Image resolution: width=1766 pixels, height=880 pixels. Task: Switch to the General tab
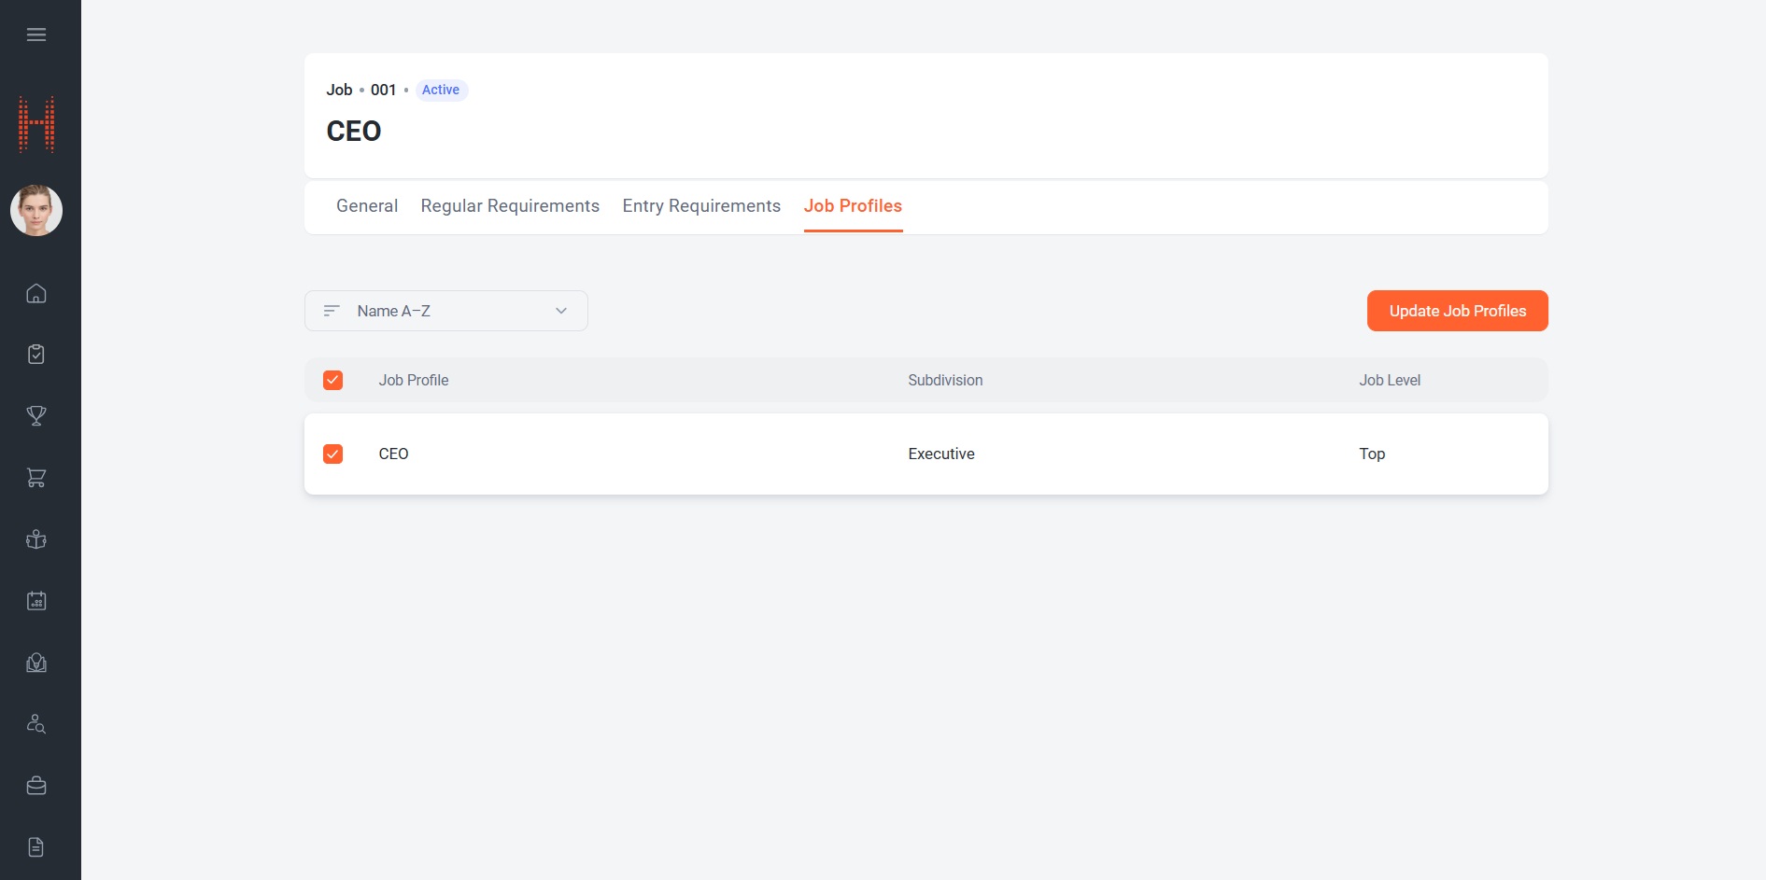point(367,206)
